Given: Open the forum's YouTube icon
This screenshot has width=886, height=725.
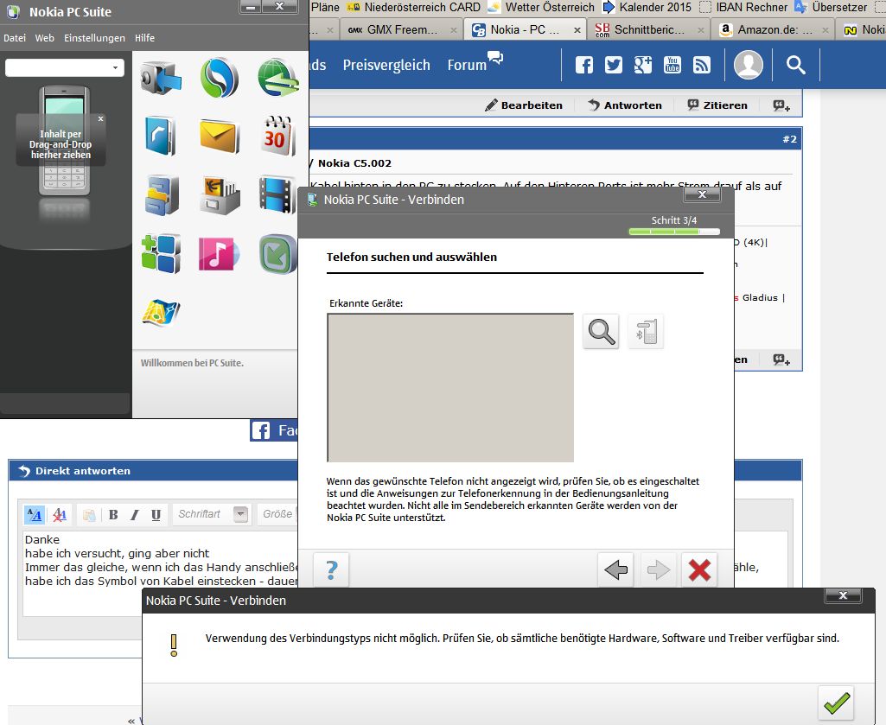Looking at the screenshot, I should (x=672, y=65).
